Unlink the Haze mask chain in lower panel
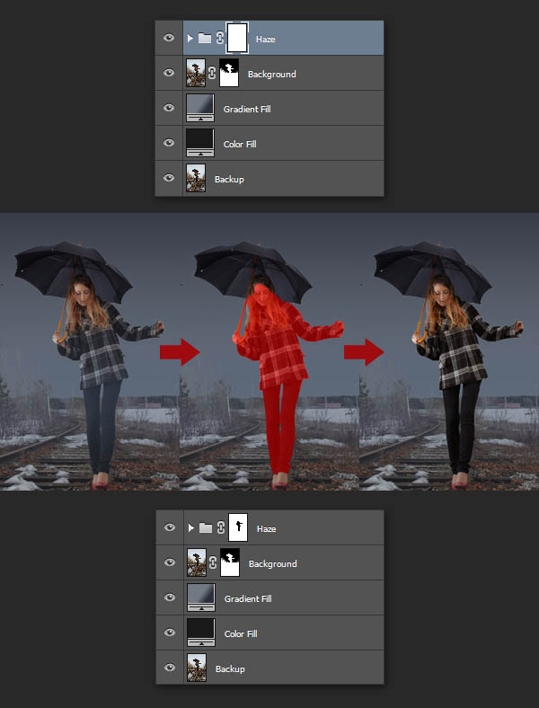Viewport: 539px width, 708px height. 218,528
